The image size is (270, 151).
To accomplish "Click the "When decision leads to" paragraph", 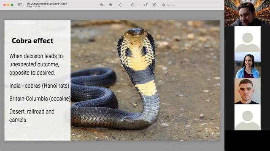I will pos(36,64).
